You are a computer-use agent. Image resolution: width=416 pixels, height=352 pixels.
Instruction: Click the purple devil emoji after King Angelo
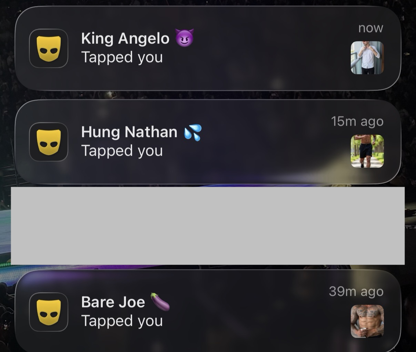pyautogui.click(x=185, y=38)
